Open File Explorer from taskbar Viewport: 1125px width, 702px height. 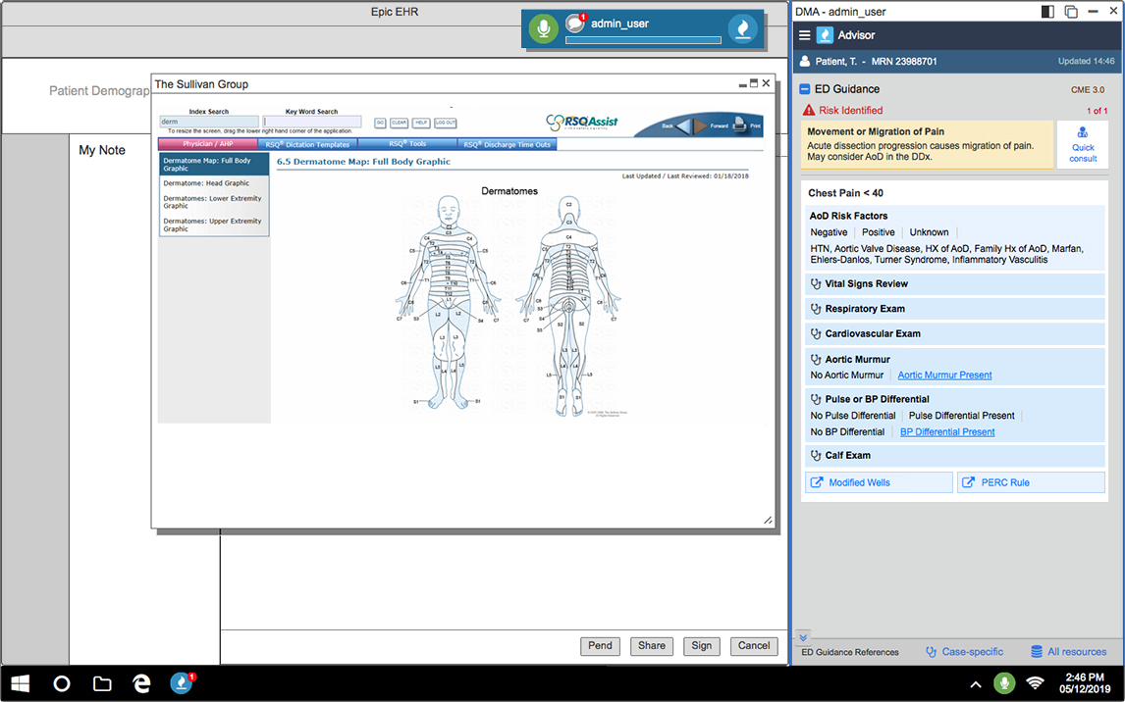(102, 684)
